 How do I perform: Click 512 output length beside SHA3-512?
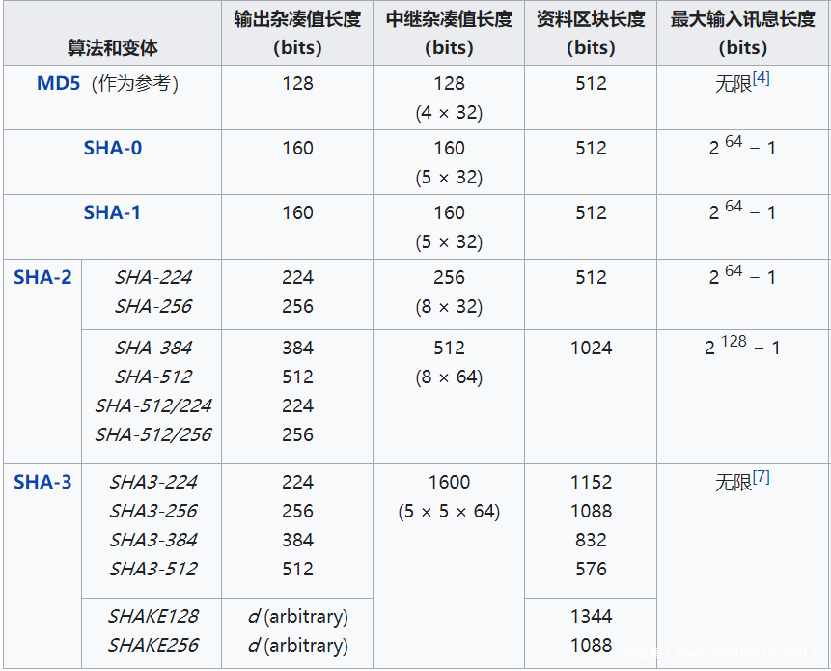point(297,570)
